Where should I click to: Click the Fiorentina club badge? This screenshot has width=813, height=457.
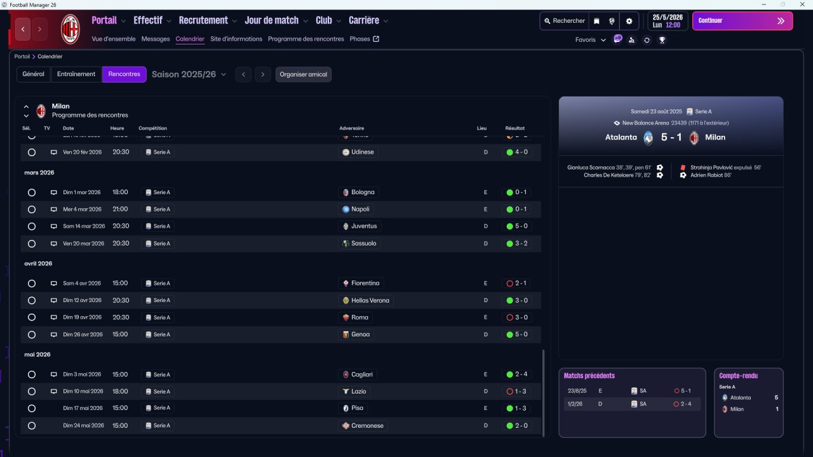[x=346, y=283]
